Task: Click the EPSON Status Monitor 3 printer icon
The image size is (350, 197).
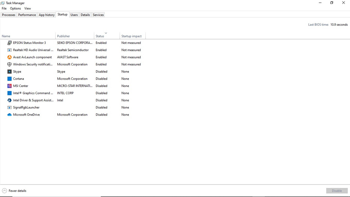Action: tap(10, 43)
